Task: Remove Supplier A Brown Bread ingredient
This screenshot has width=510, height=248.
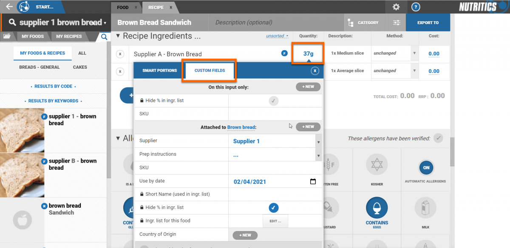Action: point(120,54)
